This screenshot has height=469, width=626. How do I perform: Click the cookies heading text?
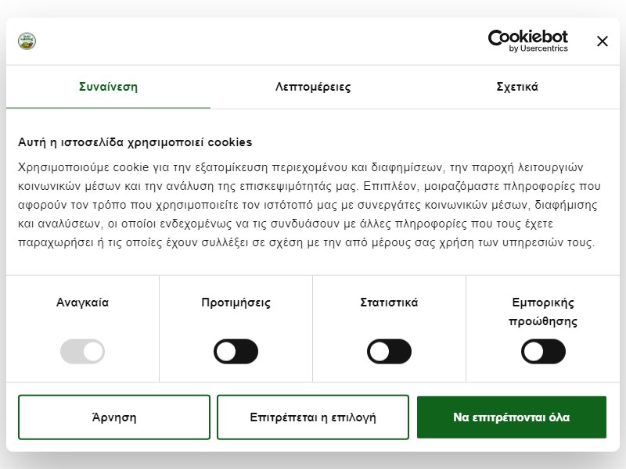[x=135, y=142]
